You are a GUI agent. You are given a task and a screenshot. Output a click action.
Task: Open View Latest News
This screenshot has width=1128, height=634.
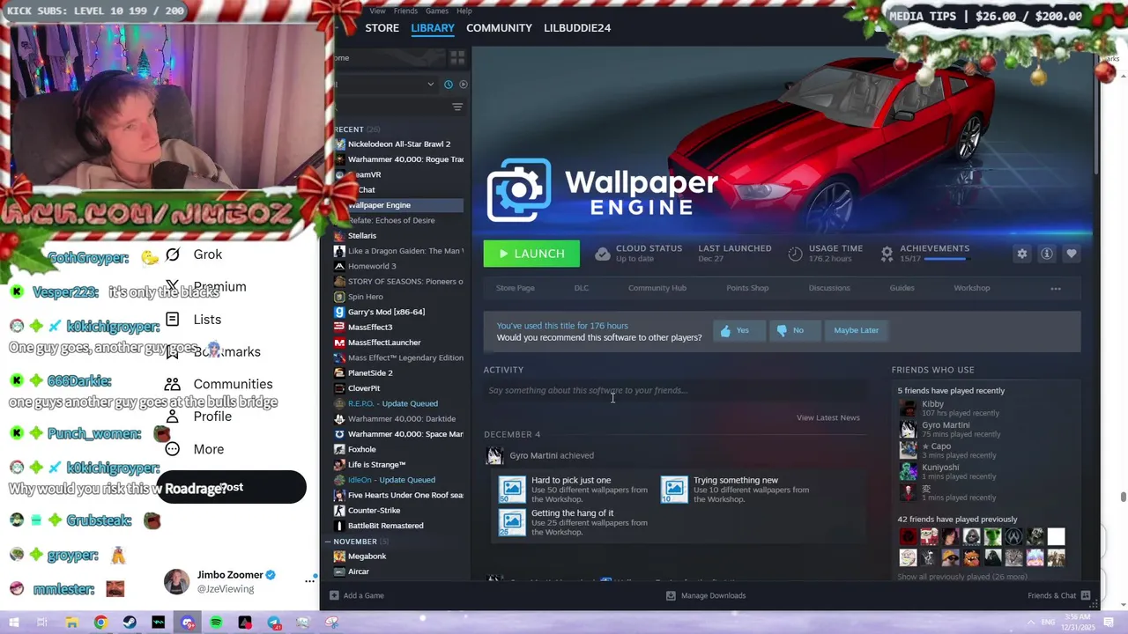pyautogui.click(x=828, y=417)
